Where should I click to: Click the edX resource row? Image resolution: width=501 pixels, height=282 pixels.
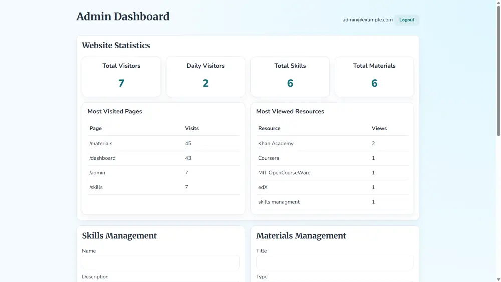333,187
